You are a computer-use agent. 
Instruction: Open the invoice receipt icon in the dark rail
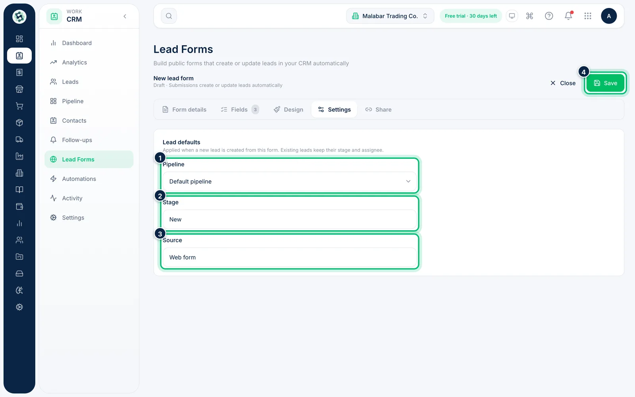[19, 72]
